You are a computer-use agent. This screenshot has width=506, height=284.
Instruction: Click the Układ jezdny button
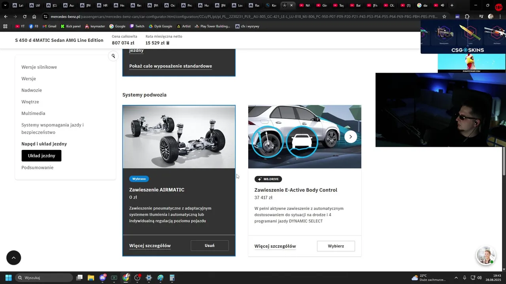pyautogui.click(x=42, y=156)
